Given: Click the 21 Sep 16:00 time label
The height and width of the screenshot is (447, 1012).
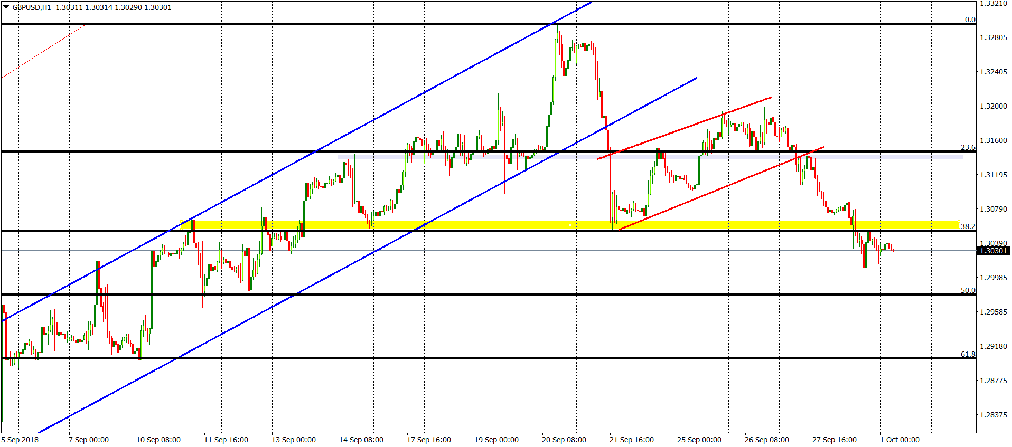Looking at the screenshot, I should tap(632, 440).
